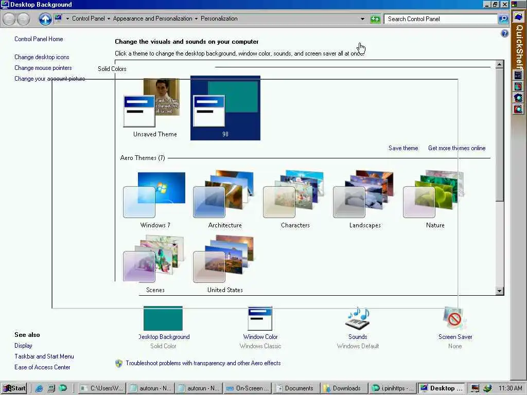
Task: Open the blue Help question mark icon
Action: [x=504, y=33]
